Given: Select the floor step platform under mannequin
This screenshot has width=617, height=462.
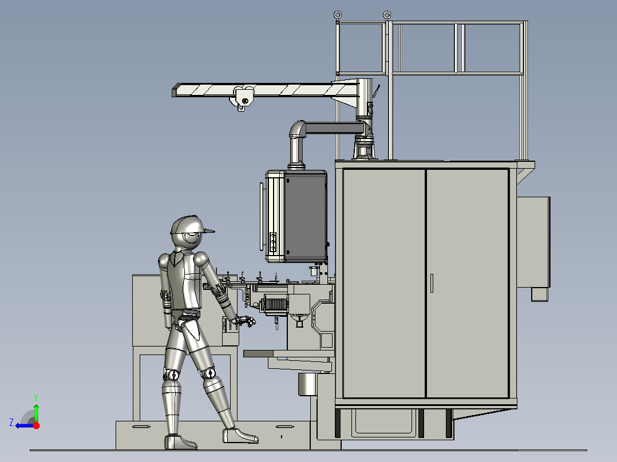Looking at the screenshot, I should 212,435.
